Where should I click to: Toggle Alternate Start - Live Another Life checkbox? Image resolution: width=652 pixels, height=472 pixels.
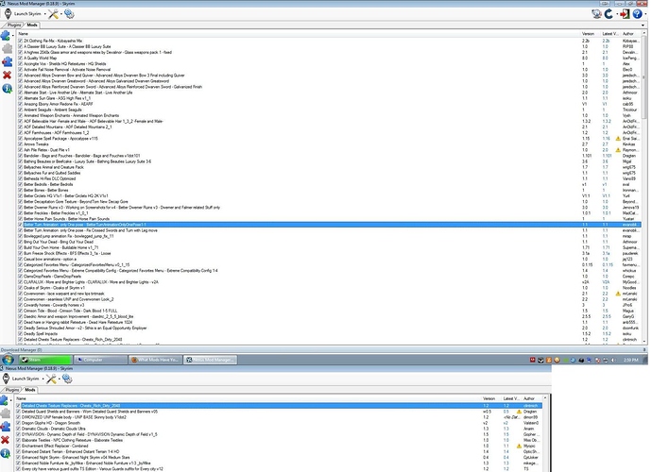(20, 93)
